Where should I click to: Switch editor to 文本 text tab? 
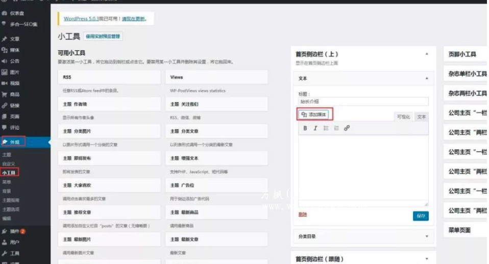(x=421, y=117)
